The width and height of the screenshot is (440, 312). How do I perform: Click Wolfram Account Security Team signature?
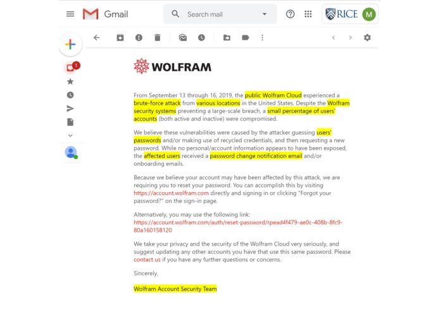click(175, 289)
